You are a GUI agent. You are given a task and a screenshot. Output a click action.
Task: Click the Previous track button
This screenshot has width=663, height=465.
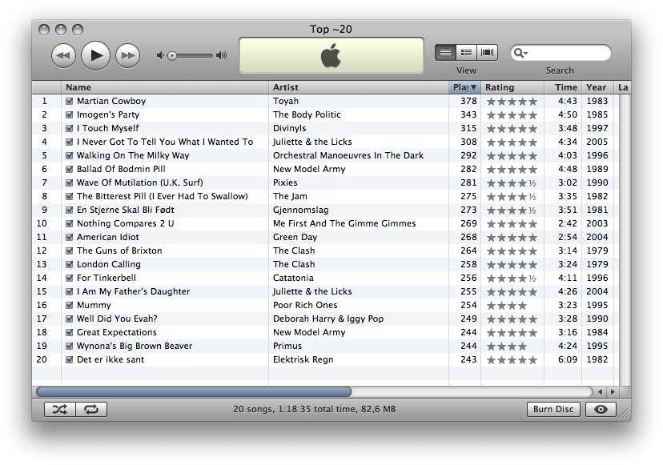click(x=63, y=55)
